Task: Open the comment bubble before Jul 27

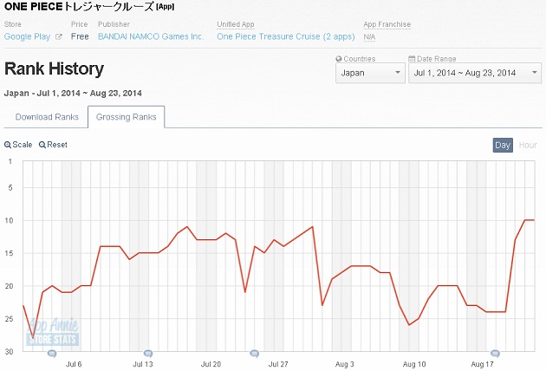Action: point(255,354)
